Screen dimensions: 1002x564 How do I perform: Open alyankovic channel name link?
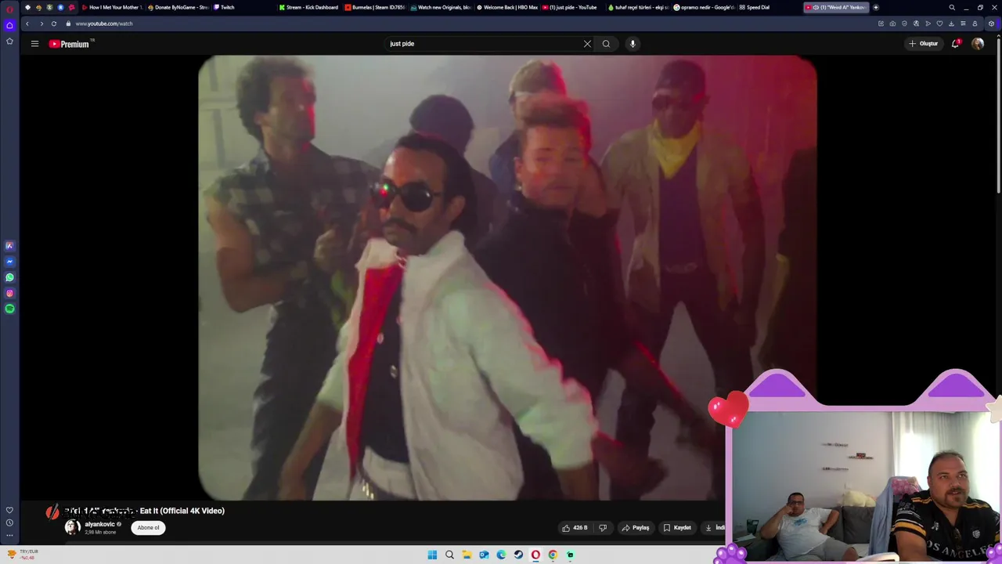(x=99, y=524)
